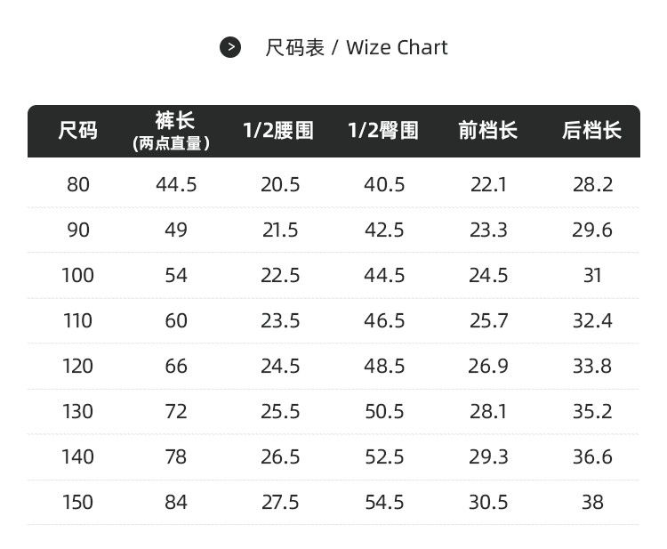
Task: Click the 50.5 hip value for size 130
Action: tap(384, 412)
